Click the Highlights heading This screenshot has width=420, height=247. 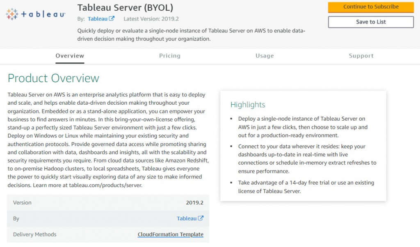(x=248, y=105)
